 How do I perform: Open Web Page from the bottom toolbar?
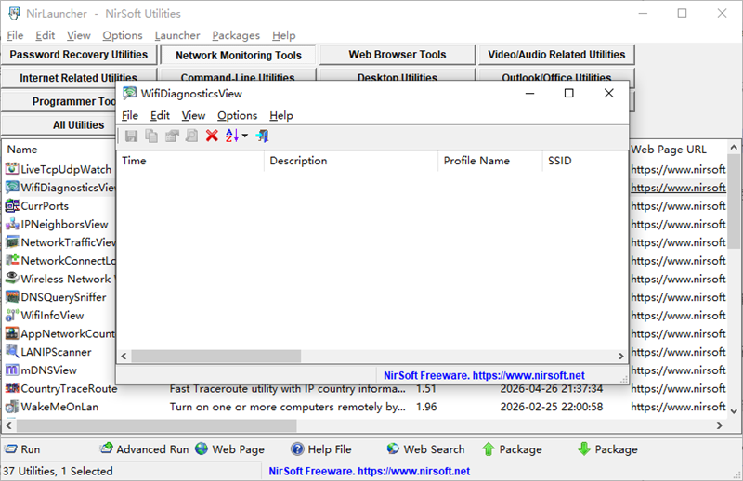pos(229,449)
